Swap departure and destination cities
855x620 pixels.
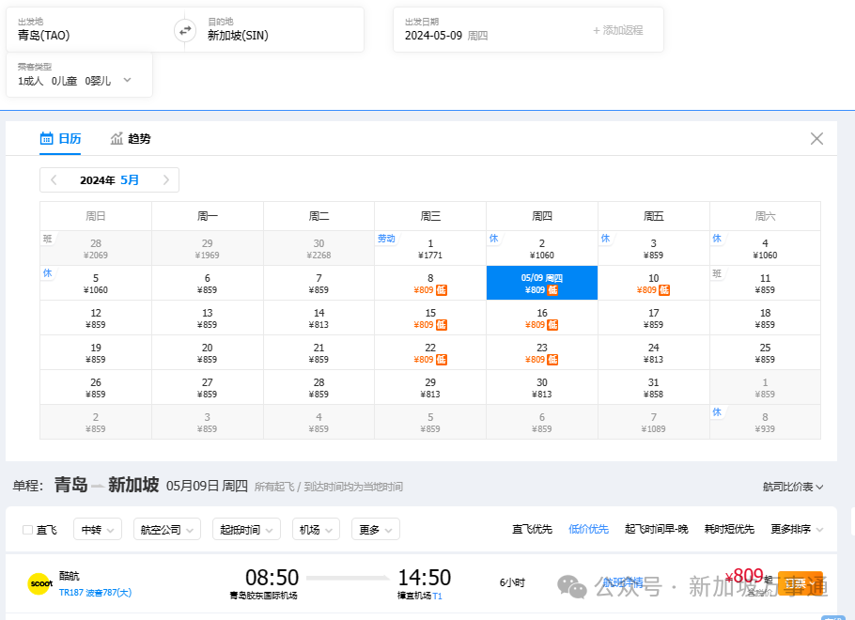click(185, 30)
